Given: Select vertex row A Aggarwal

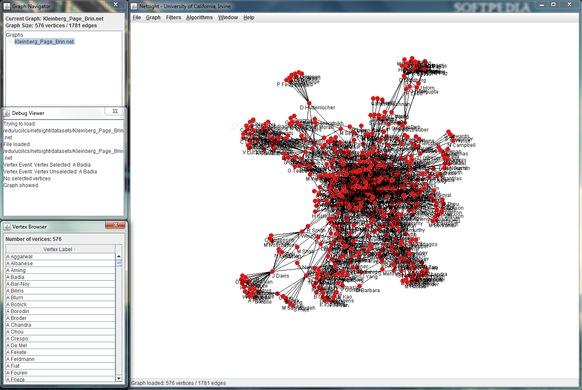Looking at the screenshot, I should point(60,257).
